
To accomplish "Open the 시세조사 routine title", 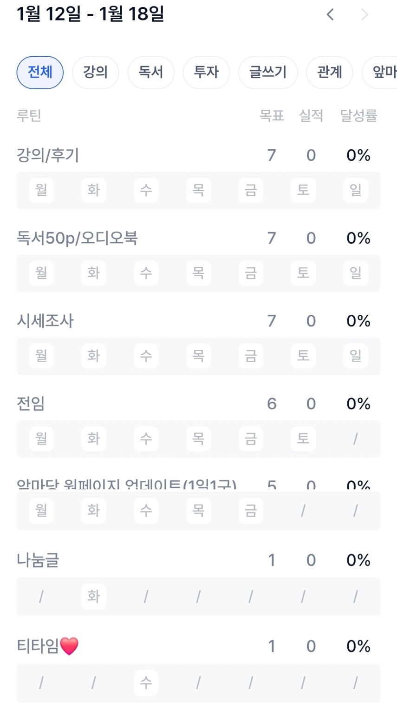I will pyautogui.click(x=46, y=321).
